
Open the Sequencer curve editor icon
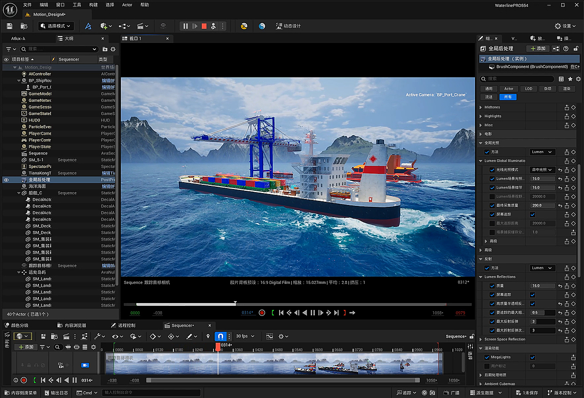coord(270,336)
